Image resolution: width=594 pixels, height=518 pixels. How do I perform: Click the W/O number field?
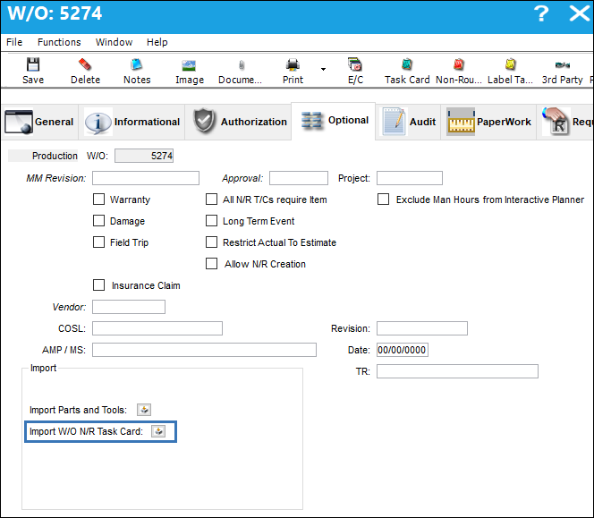coord(144,156)
